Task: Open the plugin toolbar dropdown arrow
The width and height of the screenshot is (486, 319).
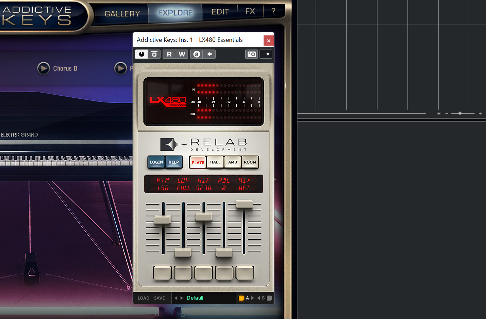Action: pyautogui.click(x=266, y=54)
